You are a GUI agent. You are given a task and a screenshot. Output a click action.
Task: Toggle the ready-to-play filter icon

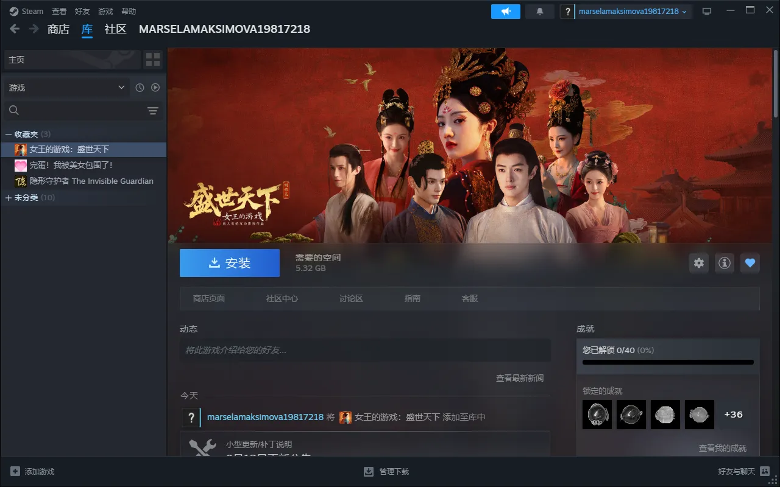155,88
